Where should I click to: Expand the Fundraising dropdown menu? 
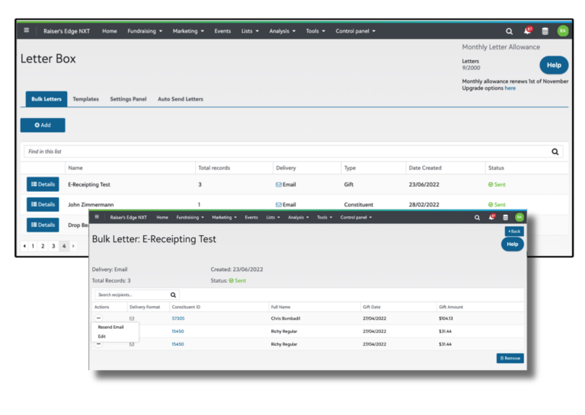pos(145,31)
